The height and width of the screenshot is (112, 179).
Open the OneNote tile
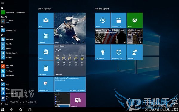pos(78,100)
